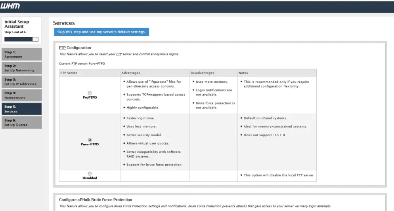
Task: Click the setup progress bar
Action: point(21,39)
